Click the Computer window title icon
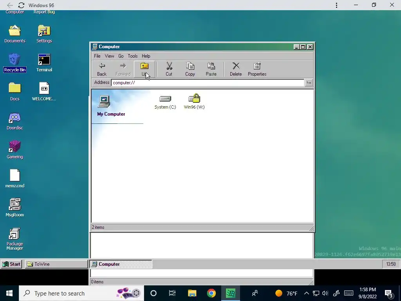This screenshot has width=401, height=301. pyautogui.click(x=95, y=47)
